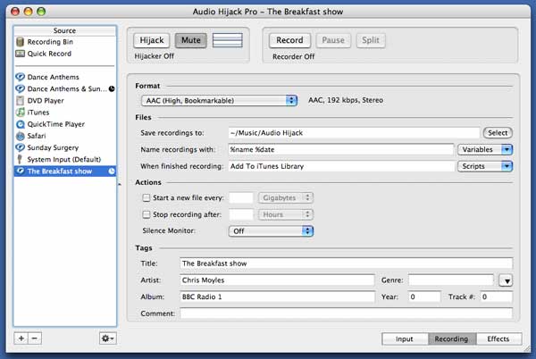Select Sunday Surgery source row
The image size is (536, 359).
(65, 147)
